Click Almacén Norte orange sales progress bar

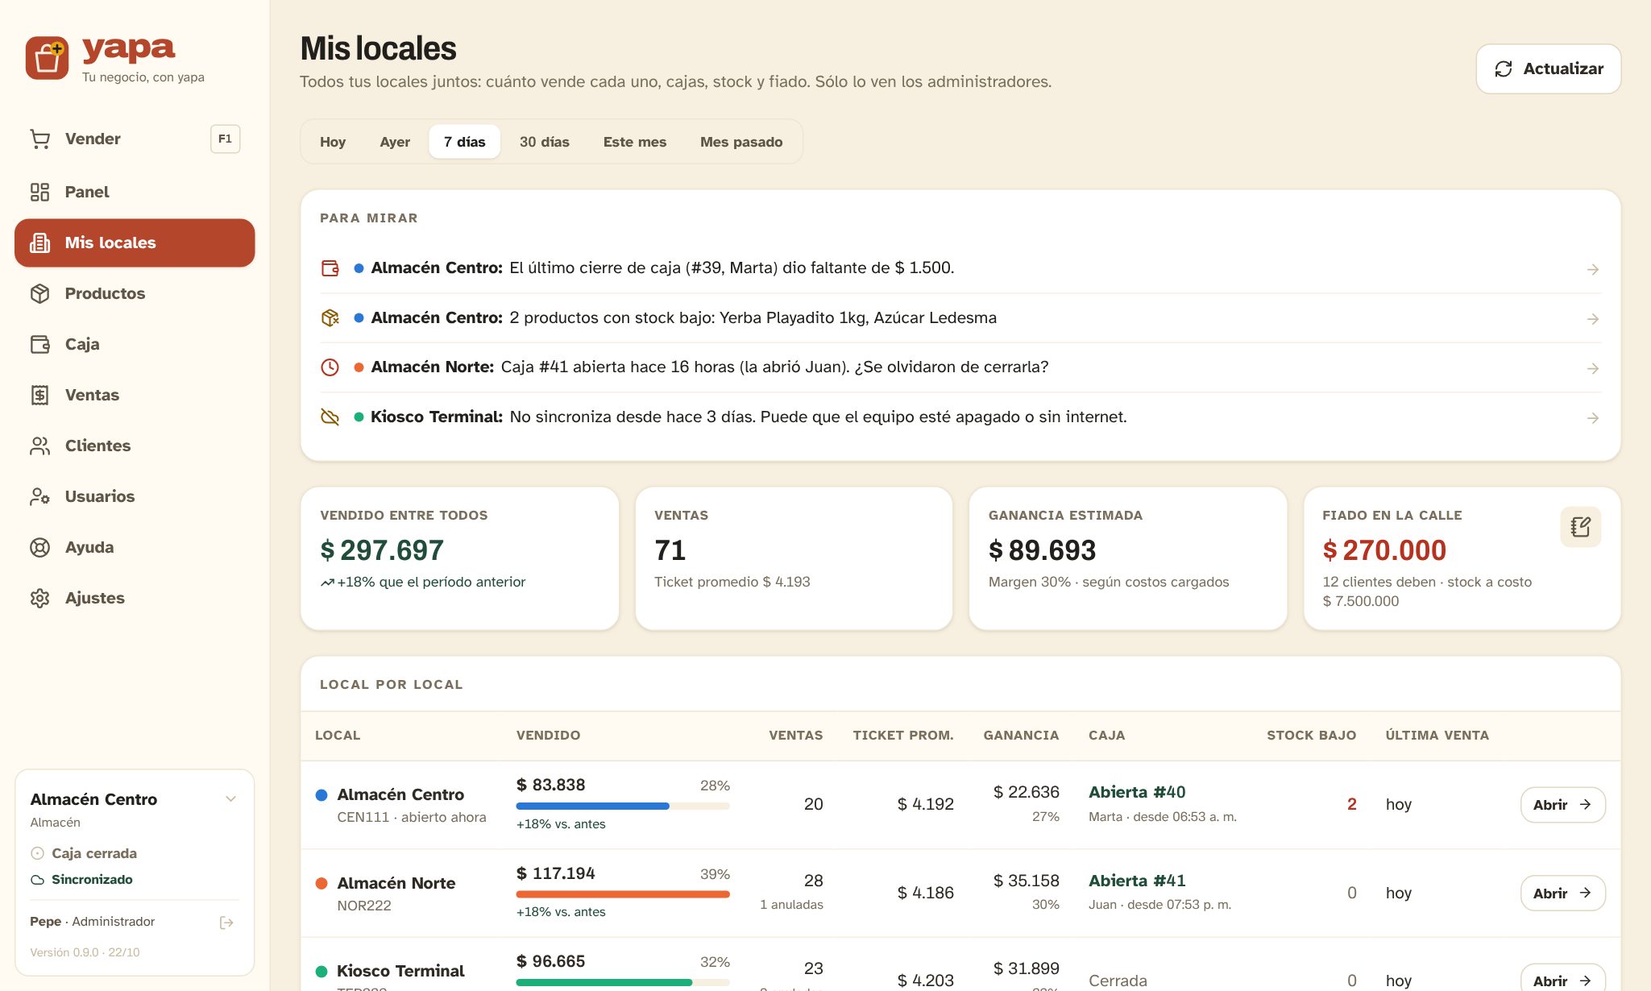coord(623,894)
